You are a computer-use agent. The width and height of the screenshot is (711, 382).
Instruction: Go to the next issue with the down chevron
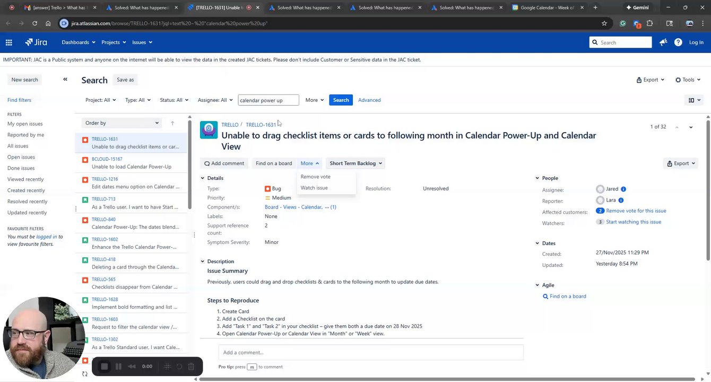tap(691, 127)
